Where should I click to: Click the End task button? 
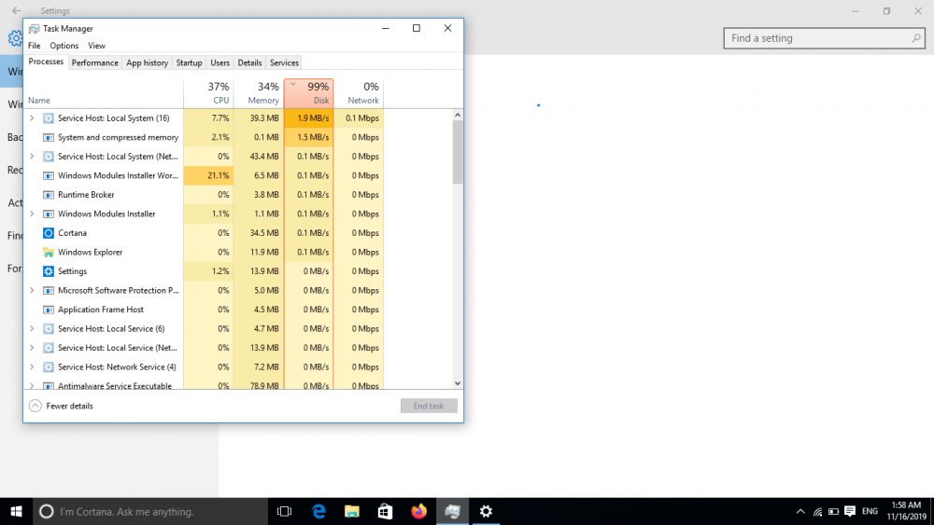(x=429, y=406)
